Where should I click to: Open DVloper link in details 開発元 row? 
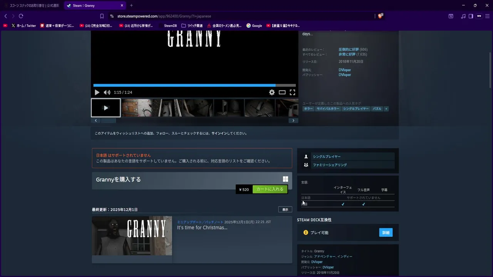pyautogui.click(x=317, y=262)
